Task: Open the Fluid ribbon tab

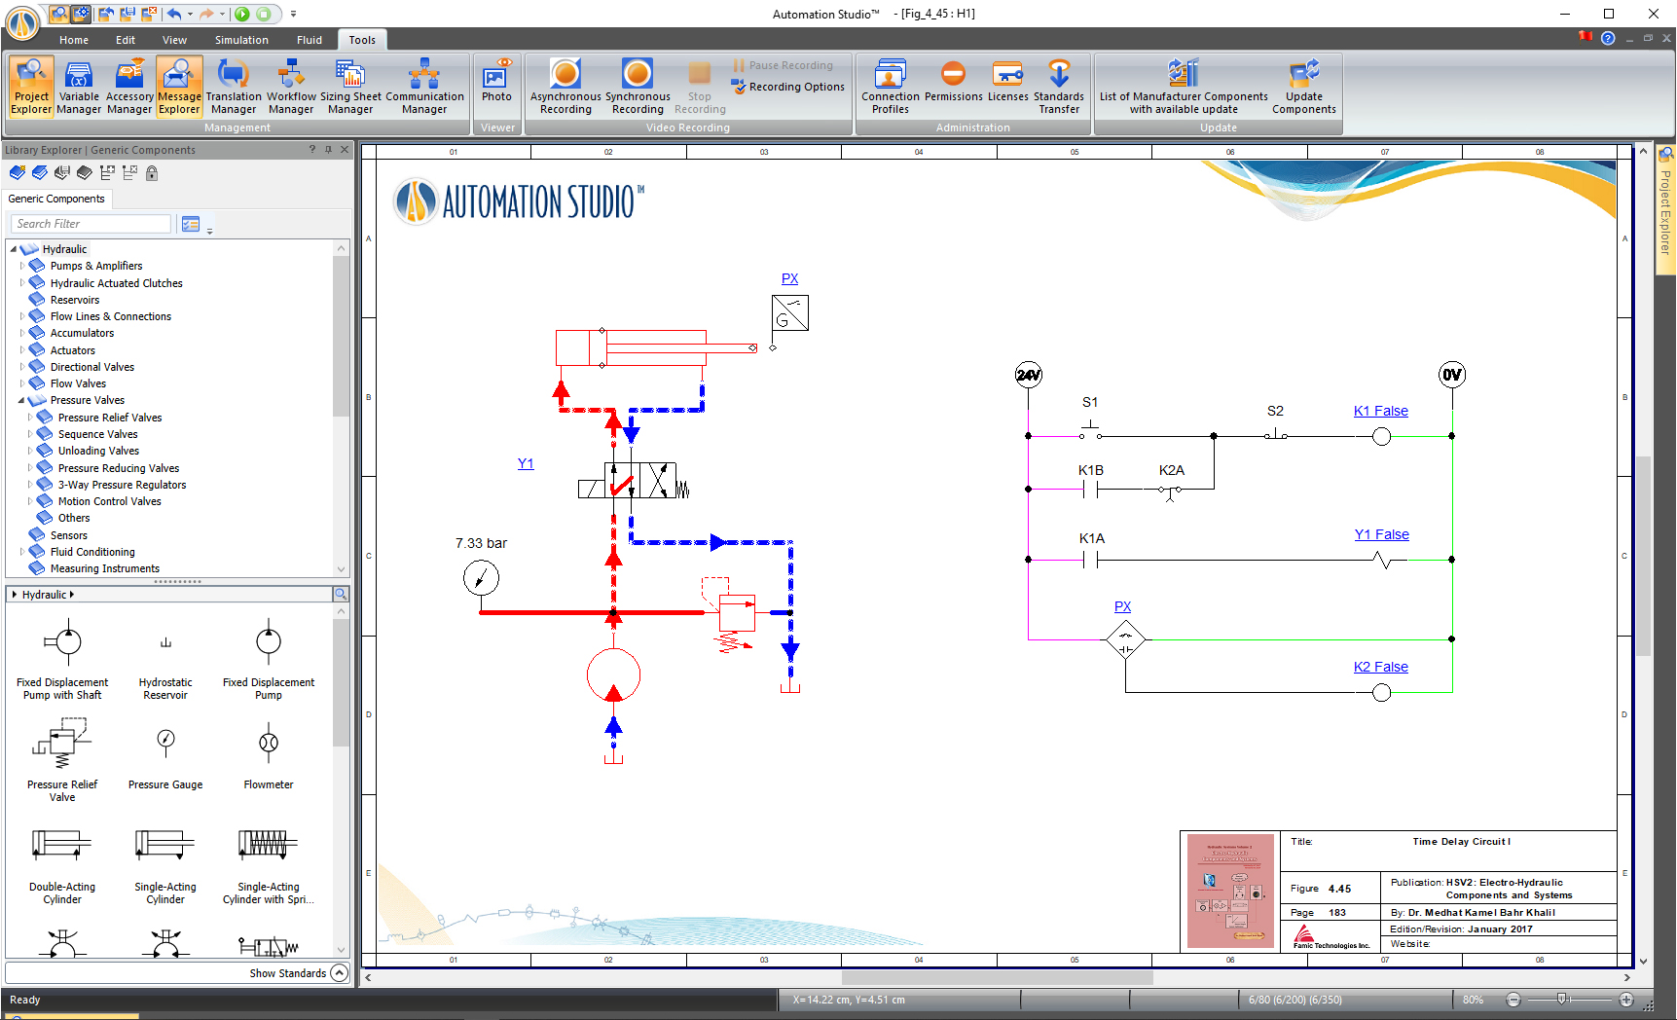Action: (310, 40)
